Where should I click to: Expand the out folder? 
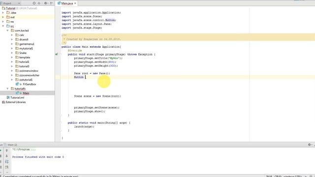[x=3, y=17]
